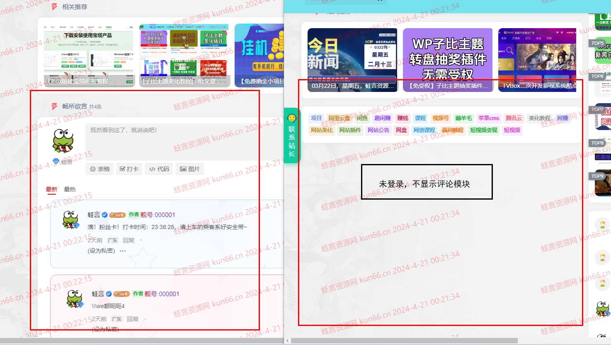
Task: Open the WP子比主题转盘抽奖插件 card
Action: 448,60
